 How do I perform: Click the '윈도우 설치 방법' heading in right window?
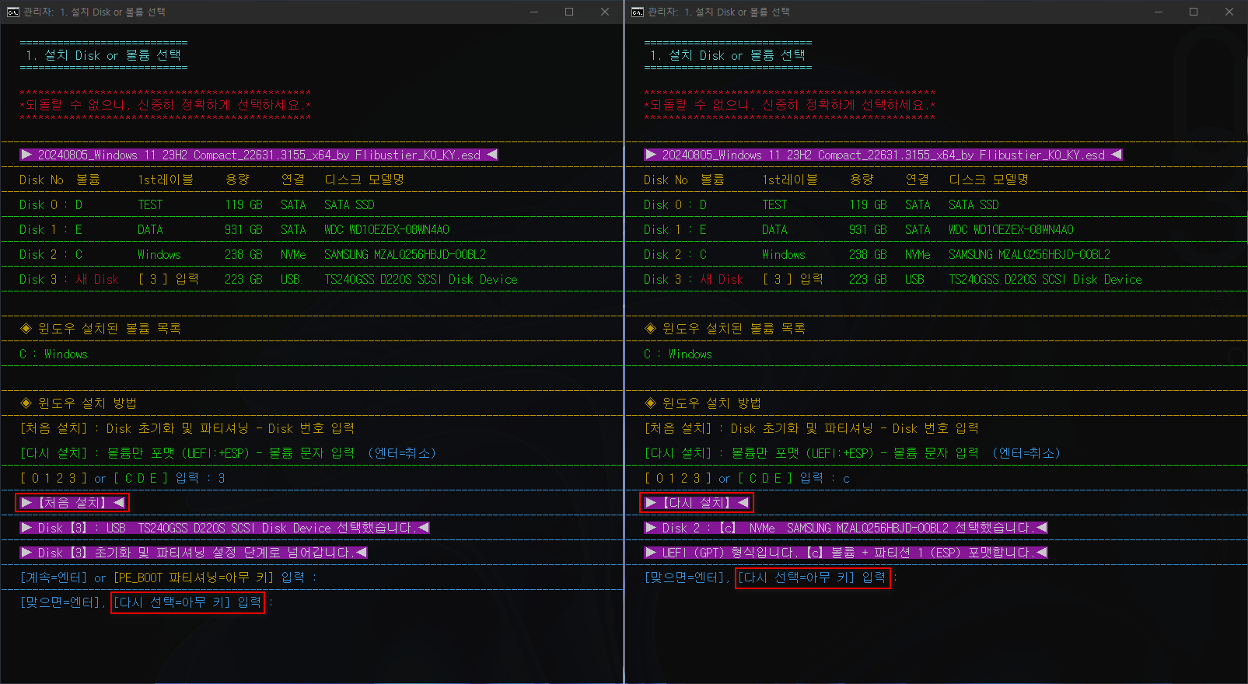[703, 403]
